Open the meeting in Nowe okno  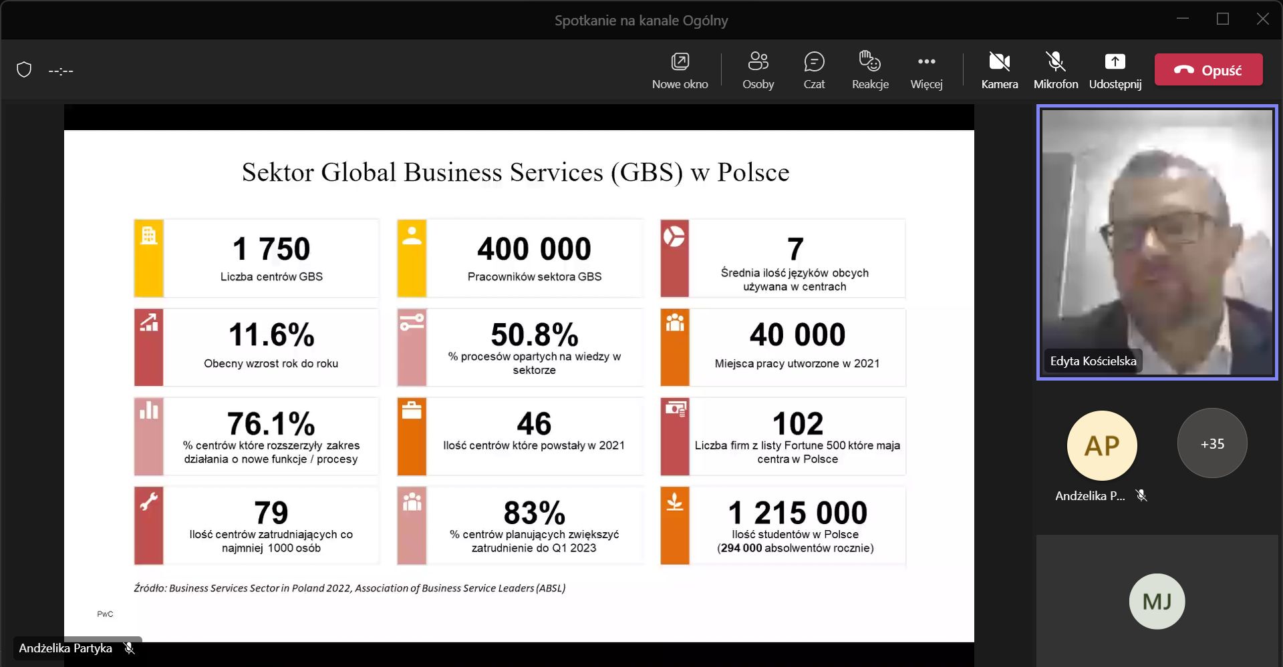point(680,70)
